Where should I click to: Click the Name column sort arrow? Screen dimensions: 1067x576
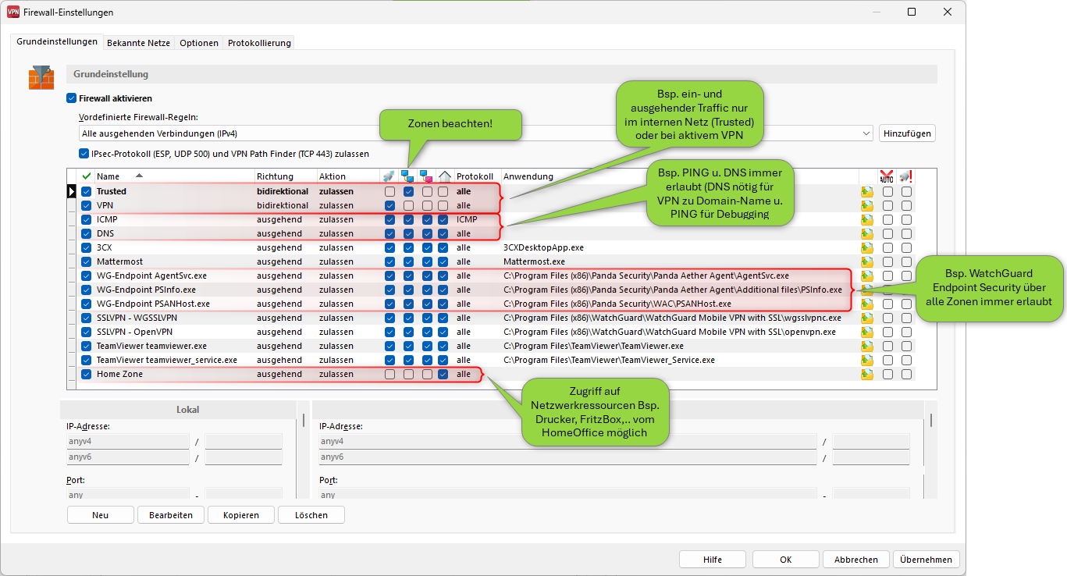click(x=140, y=176)
